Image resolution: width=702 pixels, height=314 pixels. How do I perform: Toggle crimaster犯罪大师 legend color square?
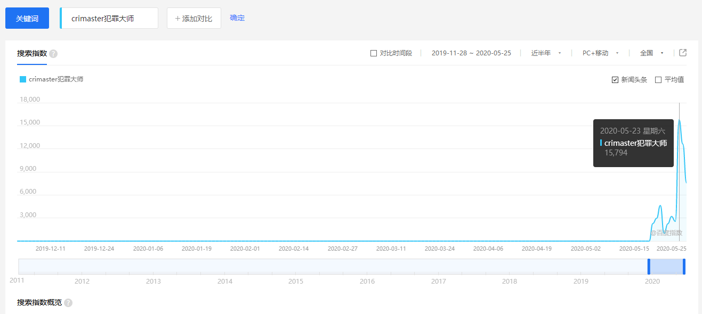[23, 79]
